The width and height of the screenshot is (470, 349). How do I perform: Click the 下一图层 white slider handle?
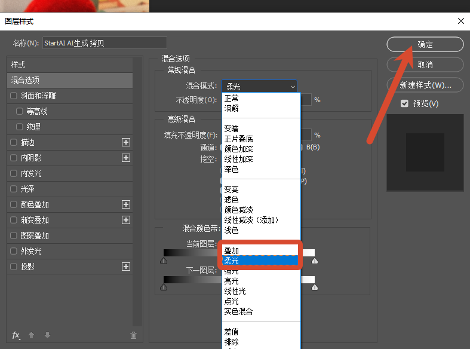pyautogui.click(x=315, y=287)
